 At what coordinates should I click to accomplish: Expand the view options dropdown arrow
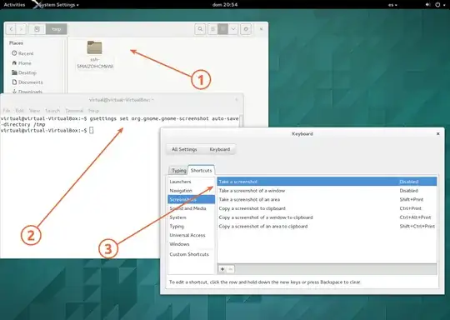(x=233, y=29)
